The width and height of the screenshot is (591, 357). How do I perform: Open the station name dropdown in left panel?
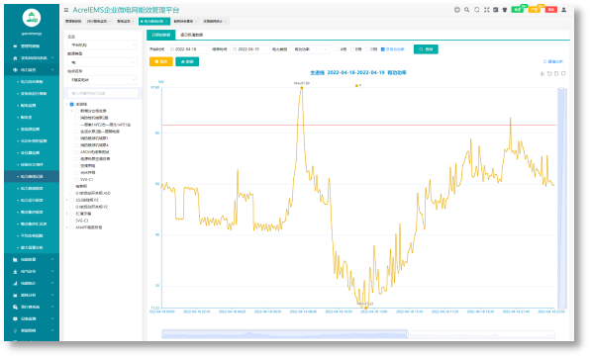coord(102,79)
